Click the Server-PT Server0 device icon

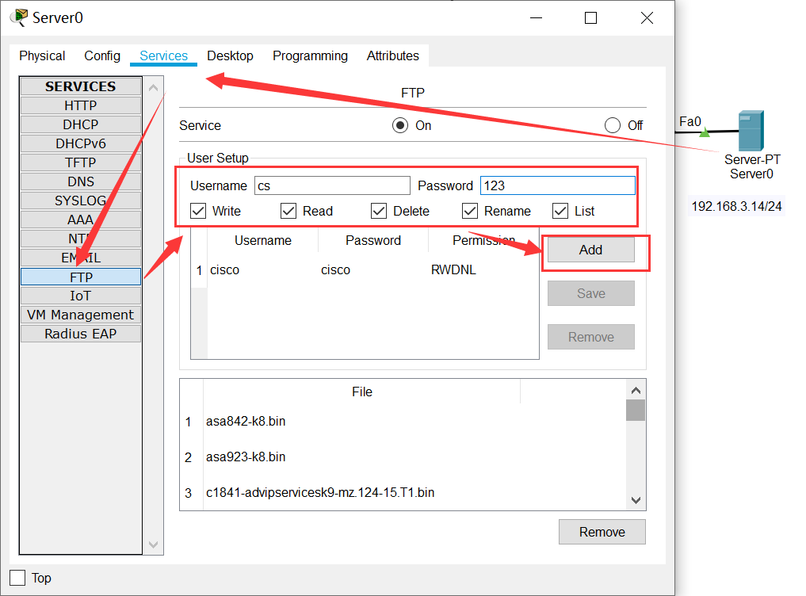point(751,131)
